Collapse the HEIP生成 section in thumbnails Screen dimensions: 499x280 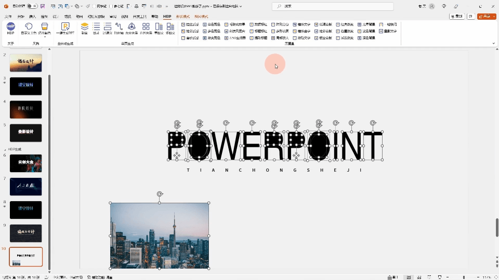coord(5,149)
